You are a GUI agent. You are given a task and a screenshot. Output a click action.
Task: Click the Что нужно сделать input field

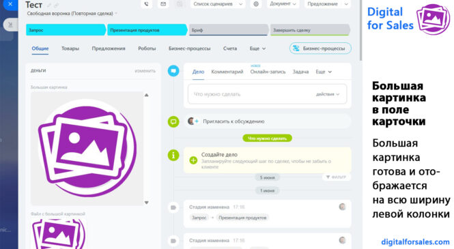click(x=267, y=94)
